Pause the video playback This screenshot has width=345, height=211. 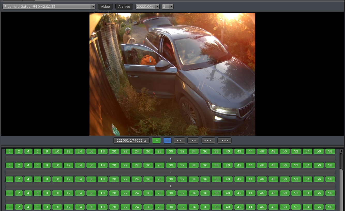167,141
